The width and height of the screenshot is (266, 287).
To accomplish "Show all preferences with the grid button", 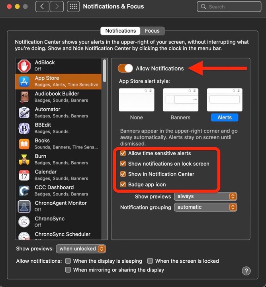I will click(73, 7).
